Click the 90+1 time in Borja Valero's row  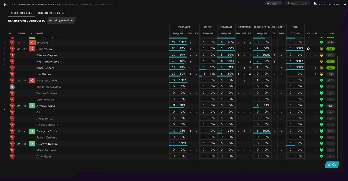pos(25,49)
